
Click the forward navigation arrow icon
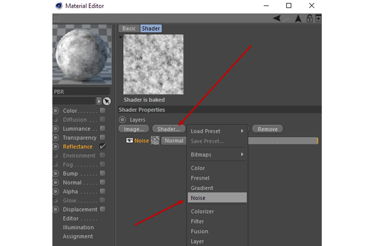298,18
